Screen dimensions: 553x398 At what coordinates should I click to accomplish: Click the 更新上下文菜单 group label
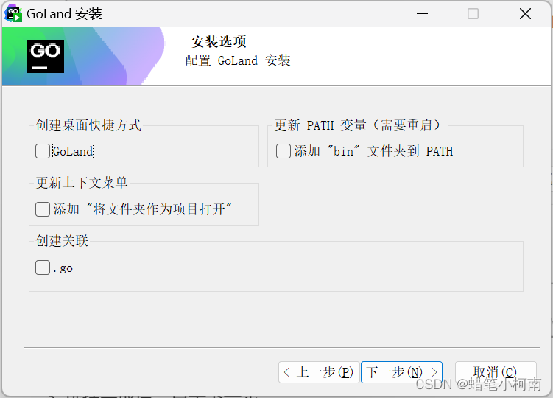[82, 183]
